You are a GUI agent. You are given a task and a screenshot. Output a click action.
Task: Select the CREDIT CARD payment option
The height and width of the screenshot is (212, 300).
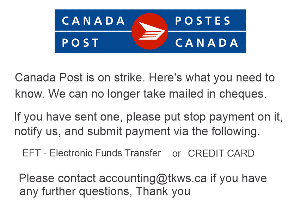click(221, 153)
